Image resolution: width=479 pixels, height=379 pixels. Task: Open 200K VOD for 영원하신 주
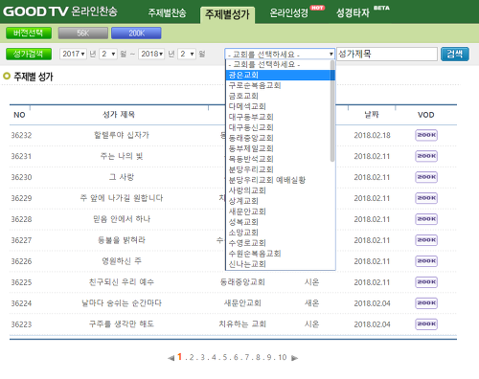click(x=426, y=261)
